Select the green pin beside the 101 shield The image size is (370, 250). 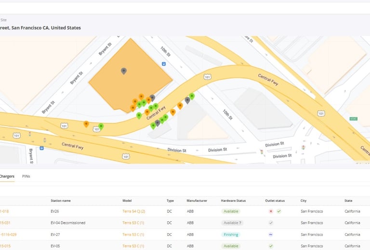[x=101, y=126]
